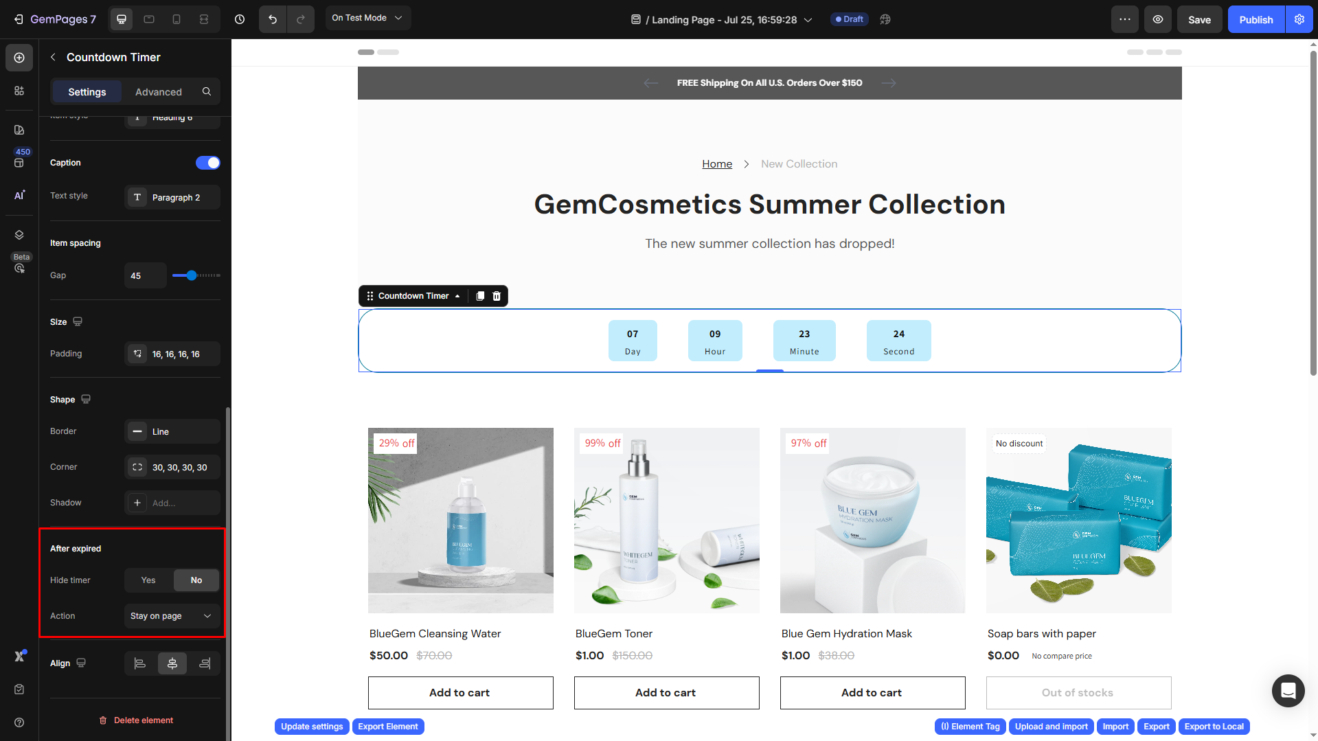Open the Shape responsive device icon
This screenshot has height=741, width=1318.
(x=86, y=399)
